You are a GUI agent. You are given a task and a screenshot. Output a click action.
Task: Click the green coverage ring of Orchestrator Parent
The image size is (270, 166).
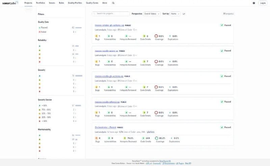157,138
